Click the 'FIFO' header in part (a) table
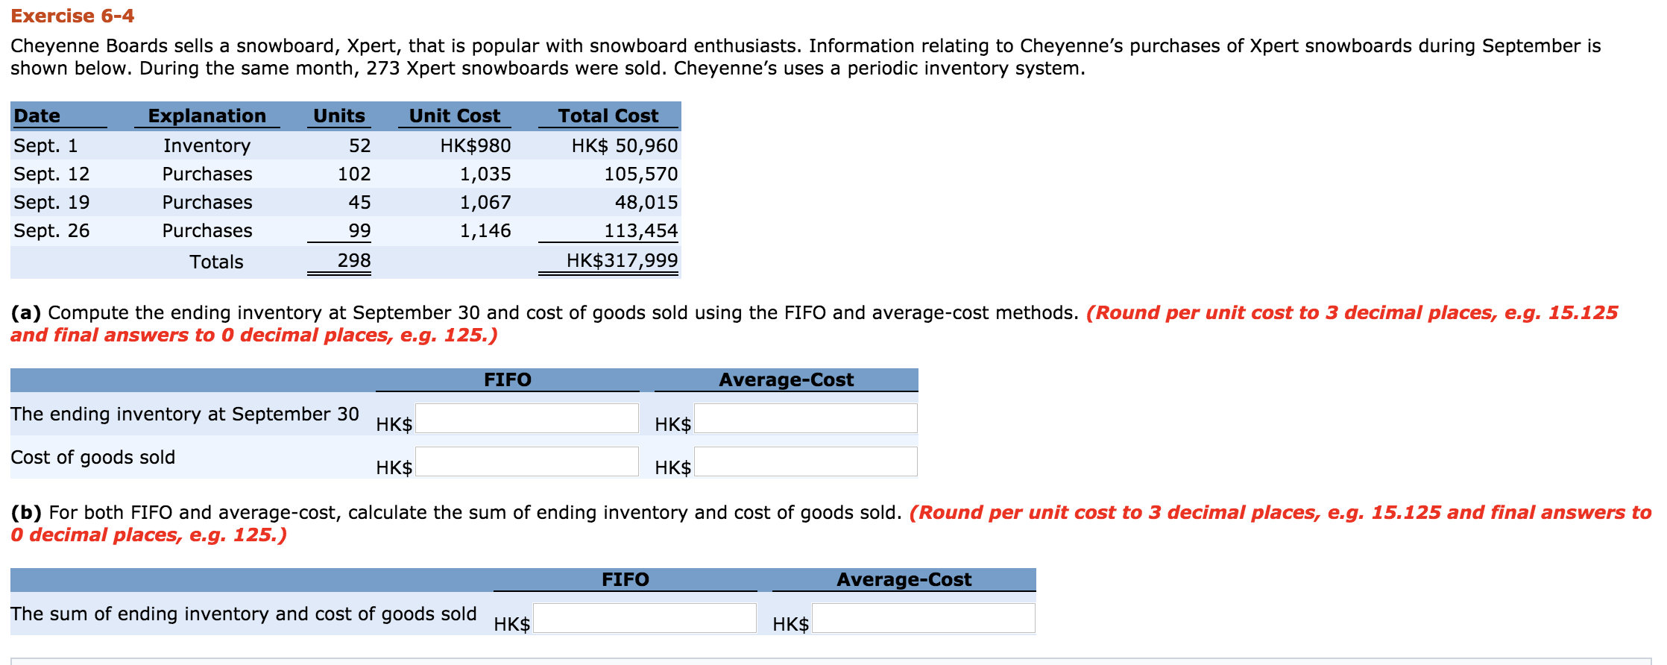The image size is (1667, 665). 508,379
